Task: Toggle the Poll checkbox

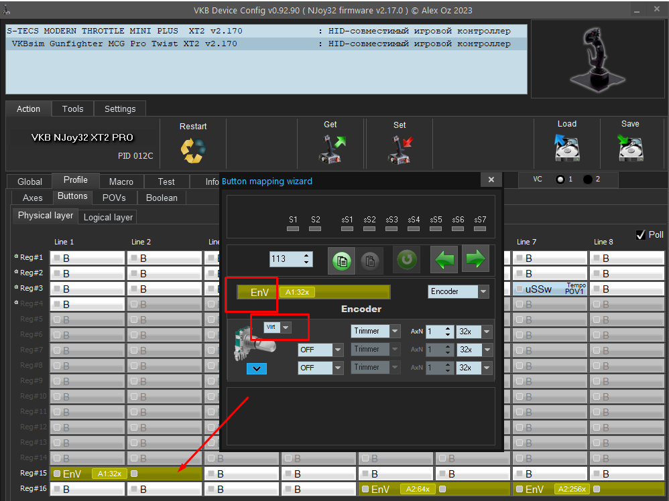Action: coord(640,235)
